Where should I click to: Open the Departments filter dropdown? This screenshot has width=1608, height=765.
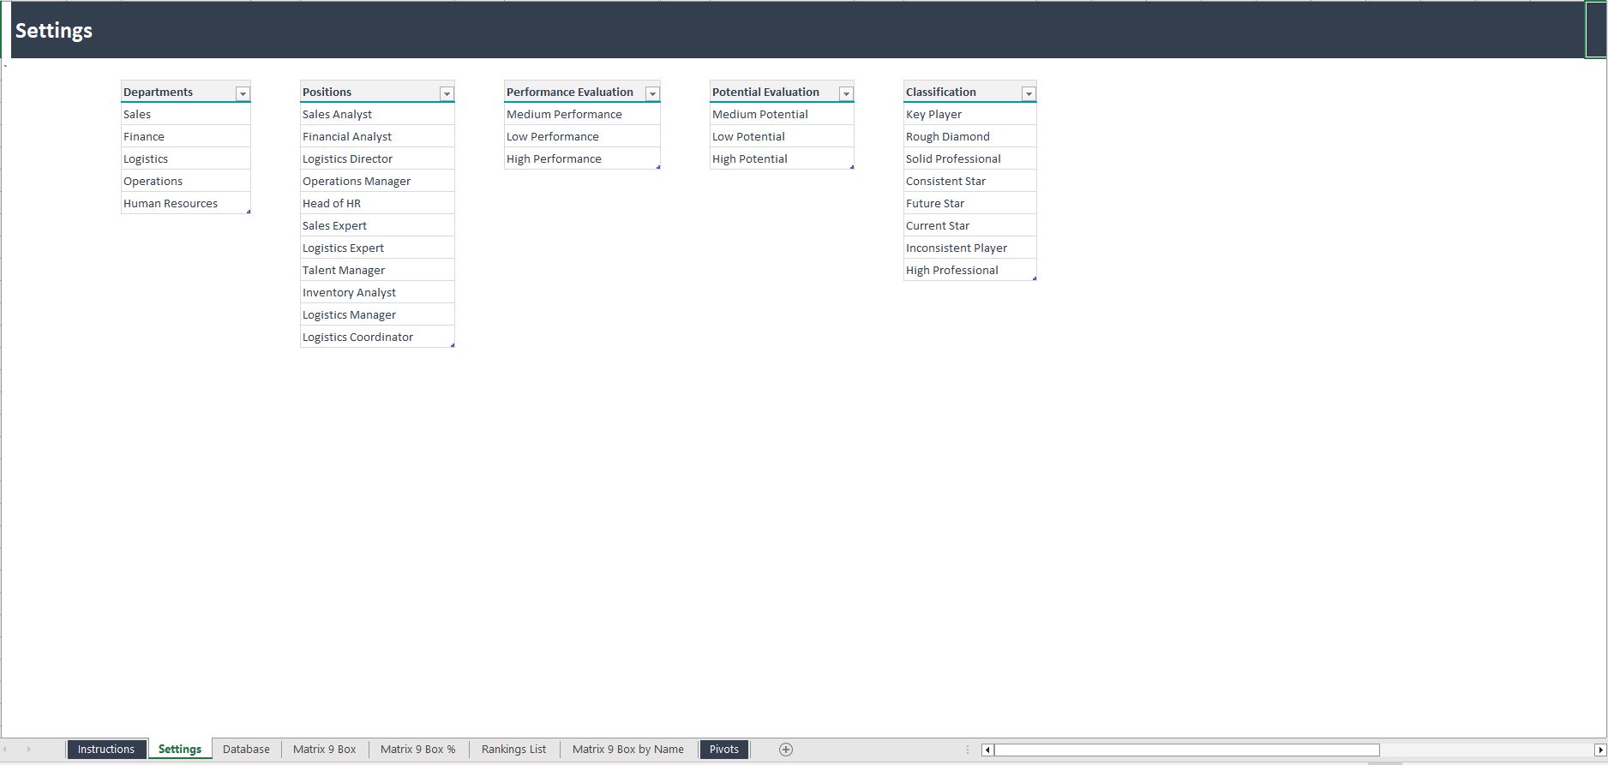click(243, 93)
